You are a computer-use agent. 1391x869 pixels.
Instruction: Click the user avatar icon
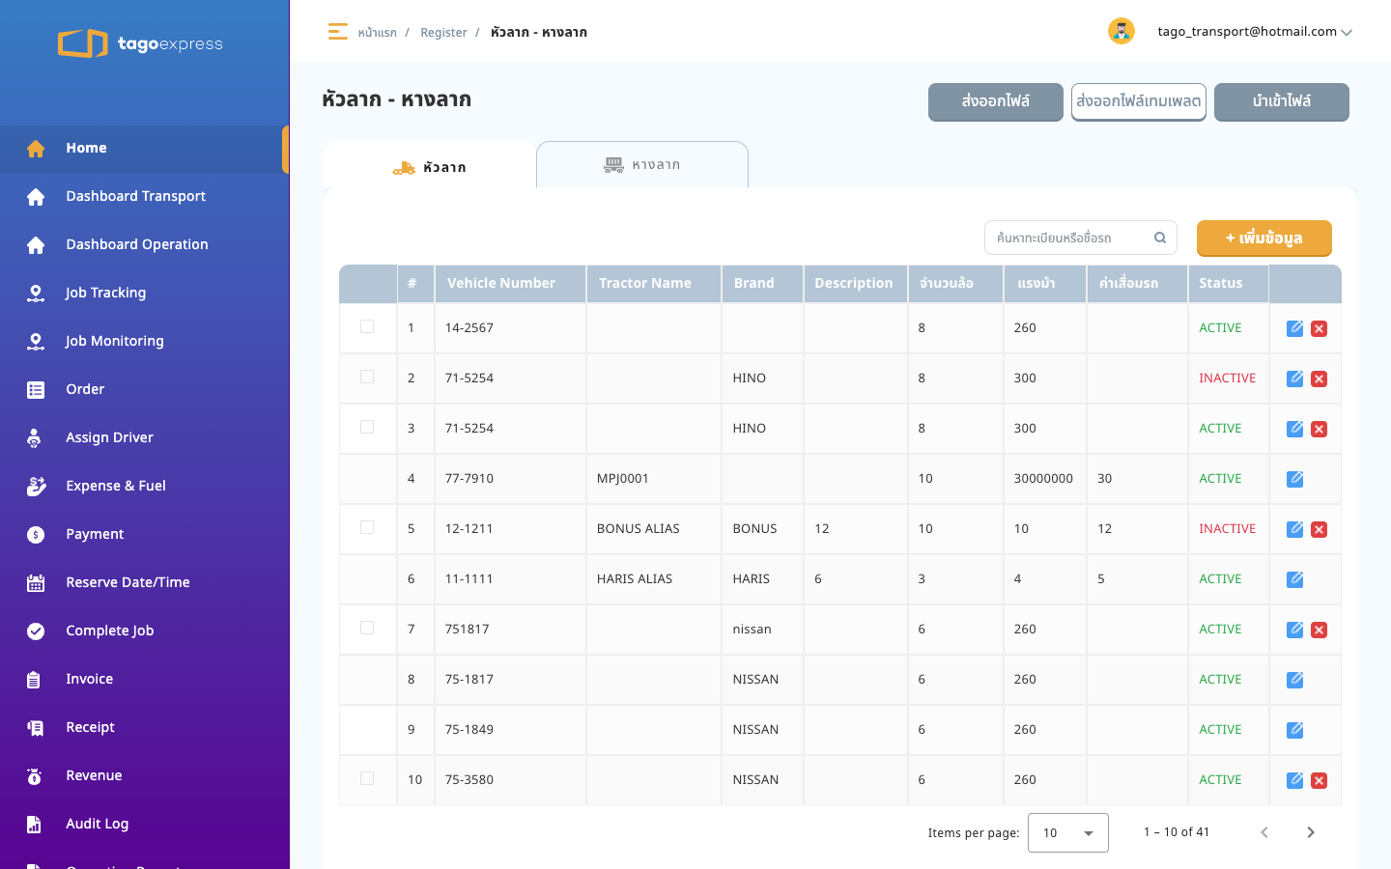[1121, 31]
